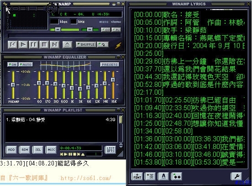Start playback with the Play button
The height and width of the screenshot is (186, 252).
click(x=23, y=45)
